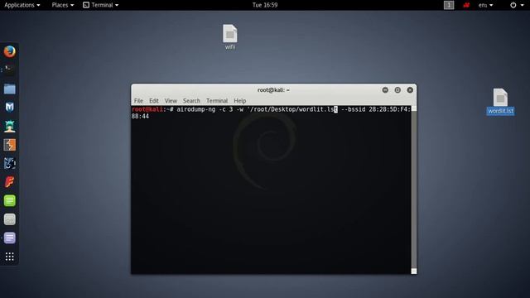Open the Terminal menu in window menubar

217,101
